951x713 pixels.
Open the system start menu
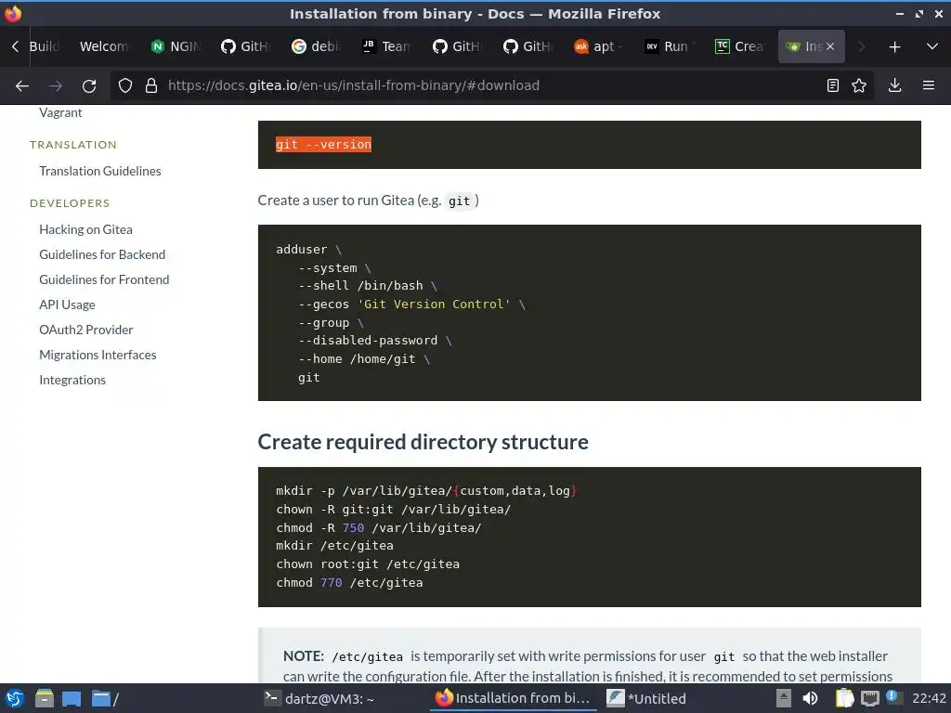point(15,698)
